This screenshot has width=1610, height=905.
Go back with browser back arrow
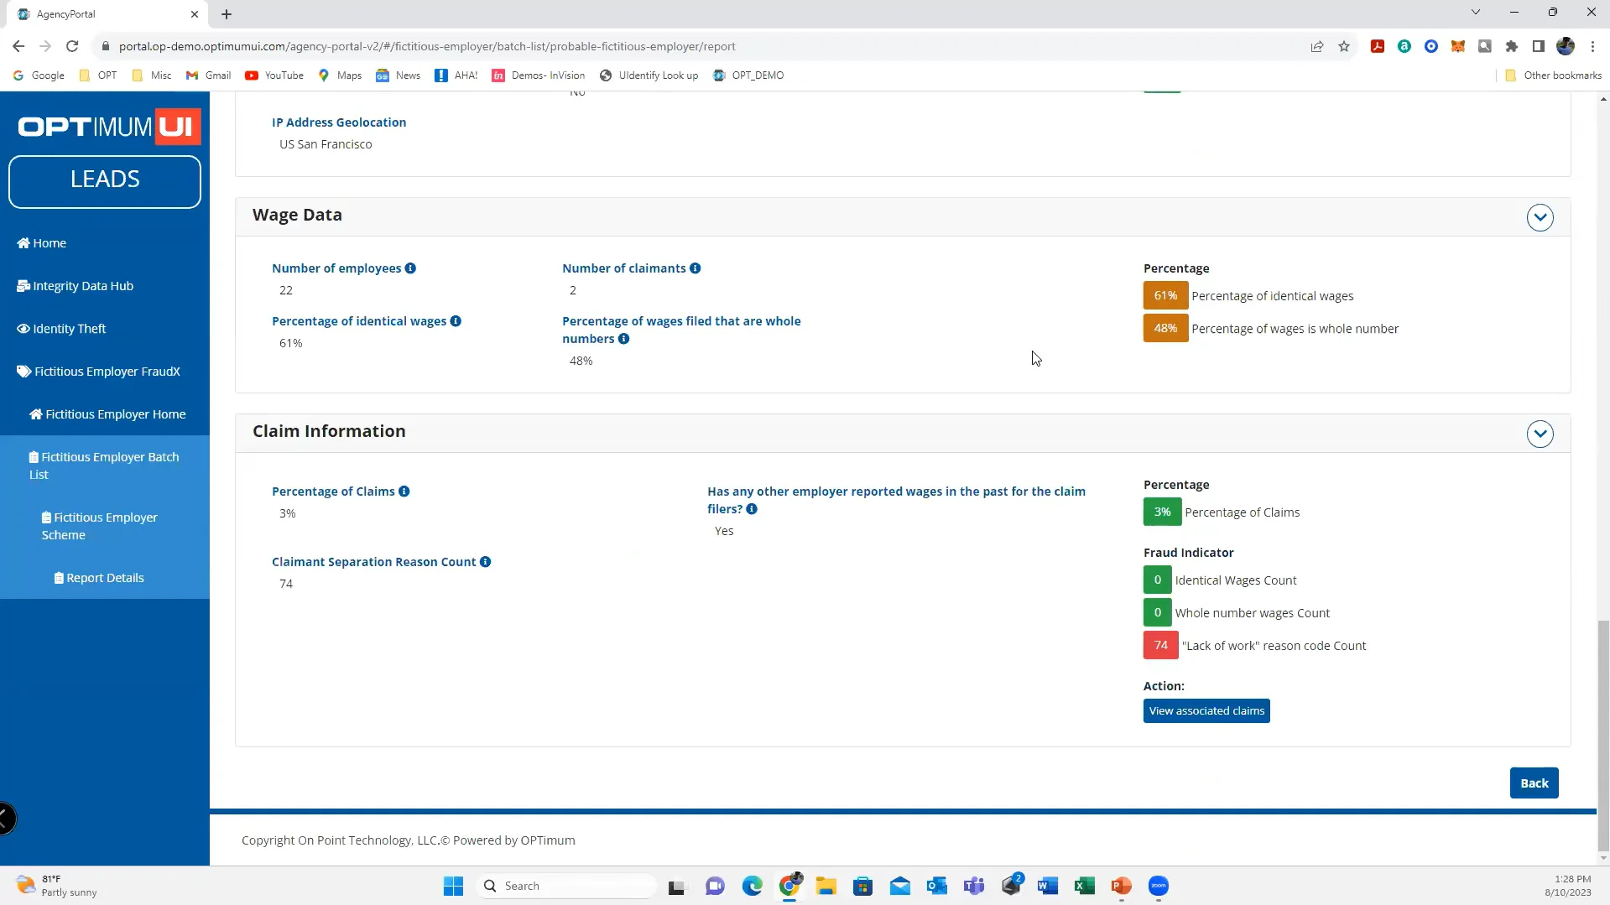tap(18, 46)
